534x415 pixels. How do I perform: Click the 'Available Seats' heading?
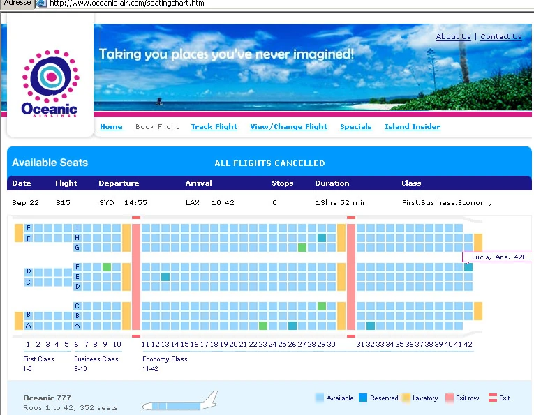point(50,163)
